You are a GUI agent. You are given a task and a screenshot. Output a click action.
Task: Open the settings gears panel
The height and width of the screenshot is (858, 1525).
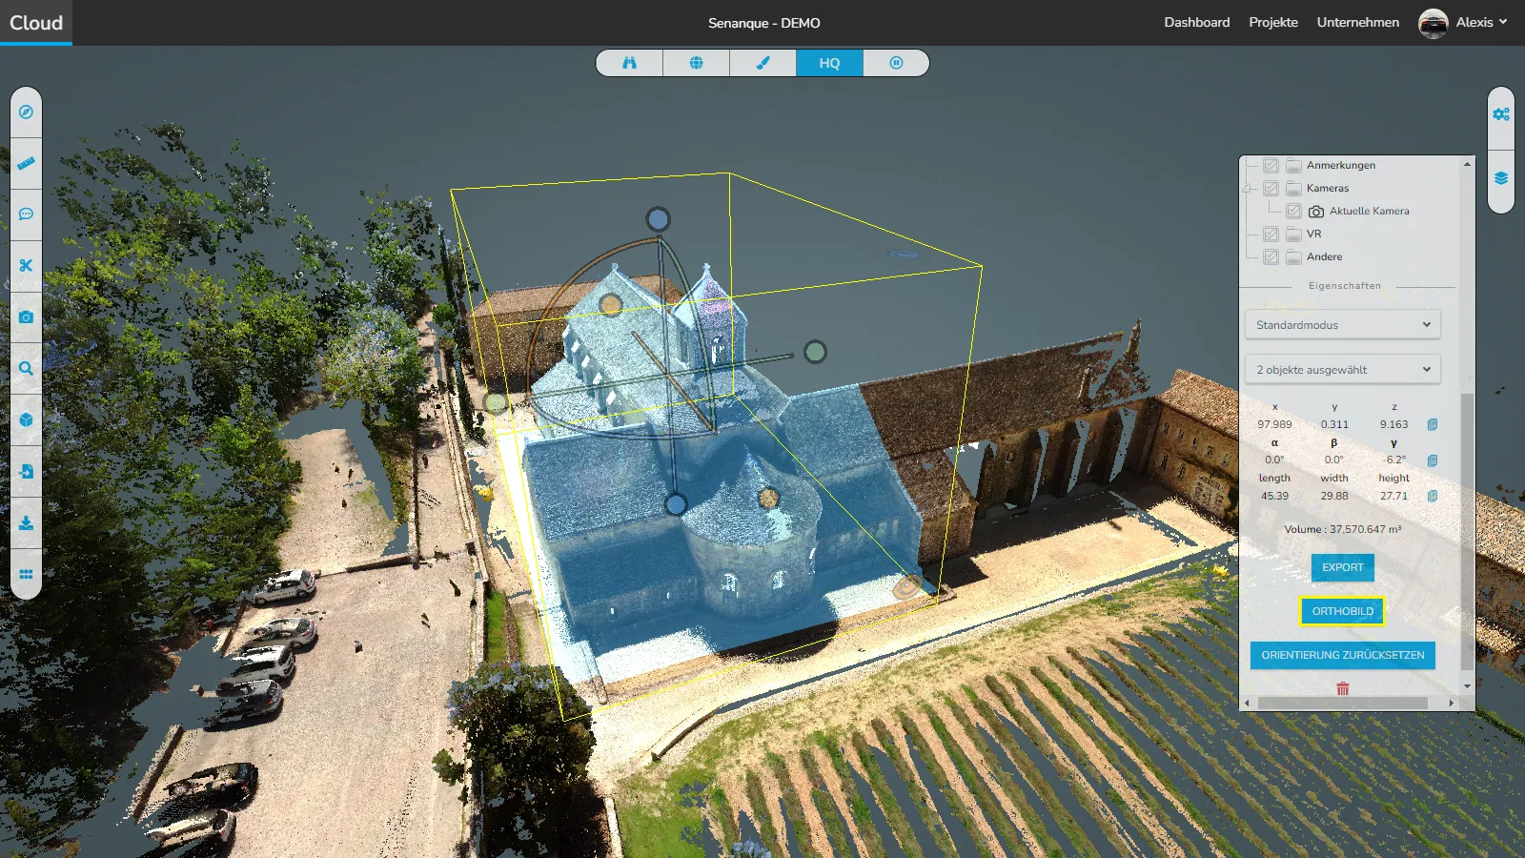pos(1501,114)
